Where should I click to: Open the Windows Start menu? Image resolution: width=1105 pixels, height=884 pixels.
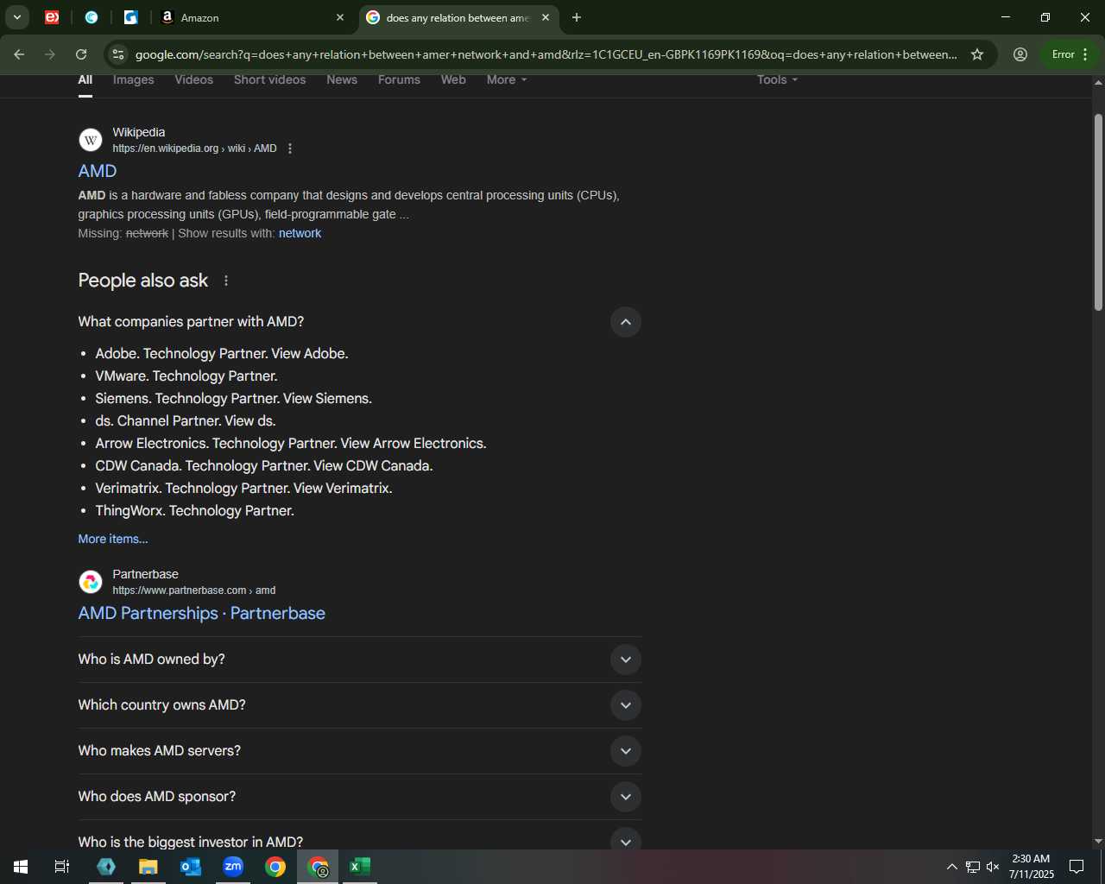pyautogui.click(x=21, y=867)
